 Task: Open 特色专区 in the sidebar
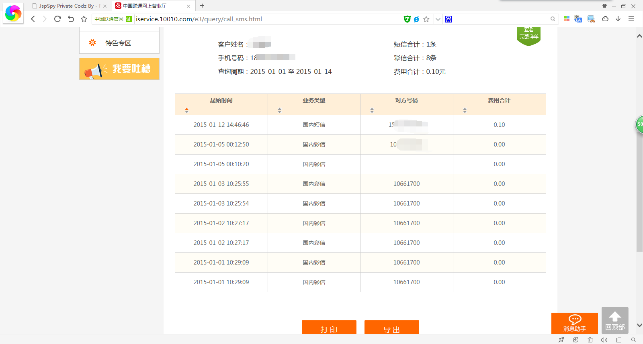tap(119, 43)
